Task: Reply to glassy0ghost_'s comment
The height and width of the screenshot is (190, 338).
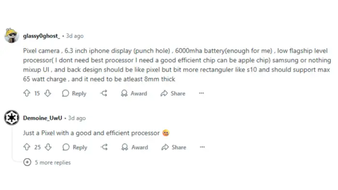Action: 74,94
